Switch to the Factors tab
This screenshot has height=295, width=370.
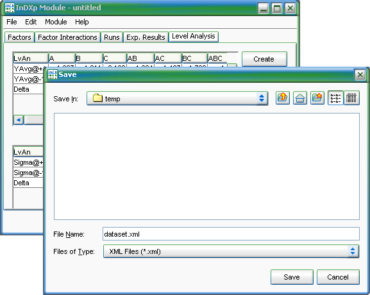19,37
